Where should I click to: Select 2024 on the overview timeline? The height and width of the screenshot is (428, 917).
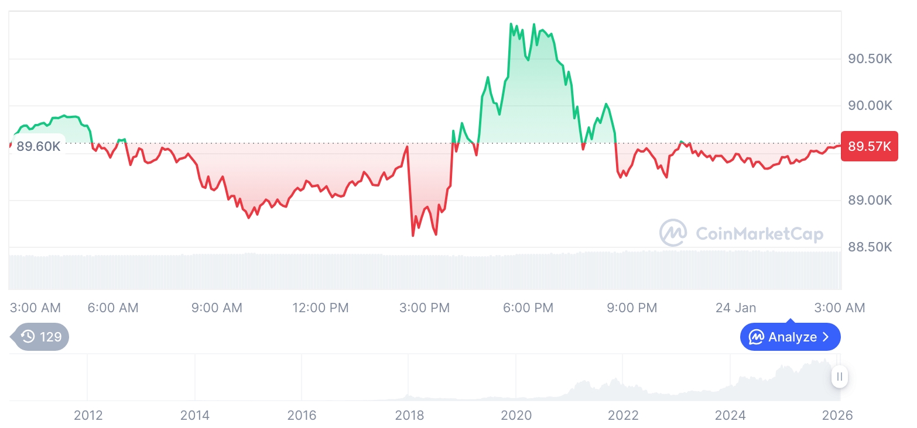pyautogui.click(x=730, y=415)
